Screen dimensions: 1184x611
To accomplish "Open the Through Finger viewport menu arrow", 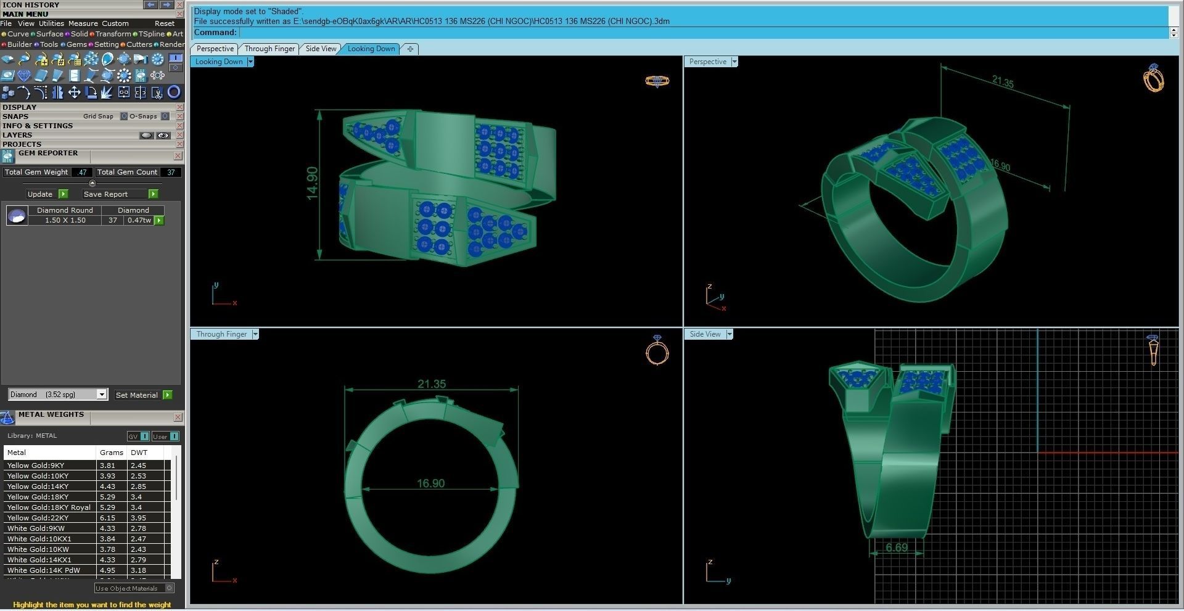I will point(255,334).
